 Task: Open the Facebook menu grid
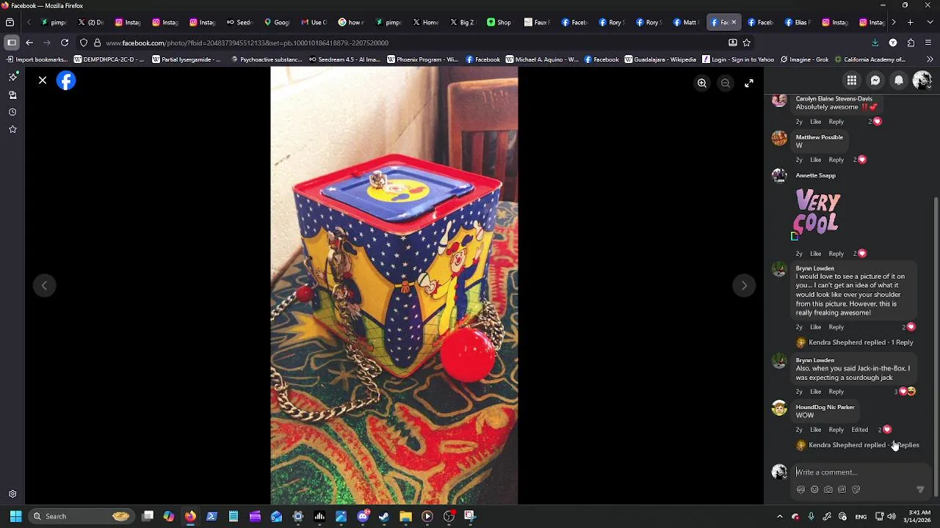point(852,81)
